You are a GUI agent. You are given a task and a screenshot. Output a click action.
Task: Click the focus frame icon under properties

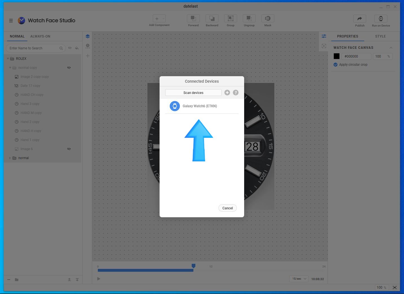click(324, 46)
